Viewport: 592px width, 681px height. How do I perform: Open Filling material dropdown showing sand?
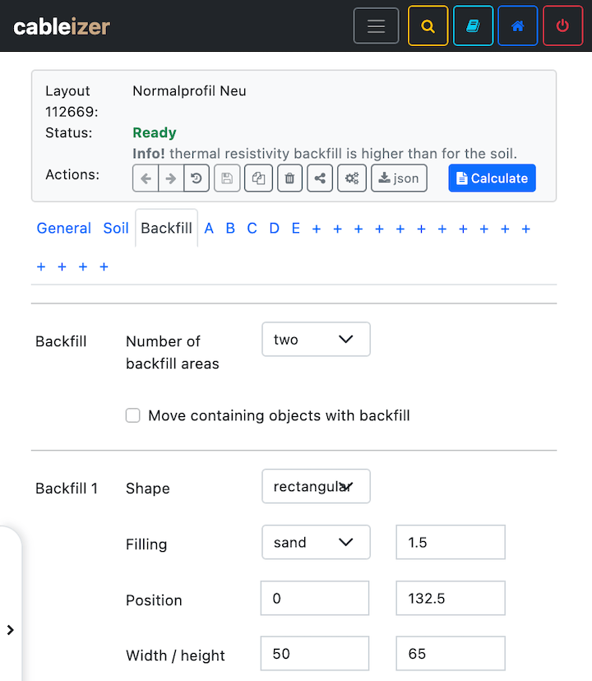pos(317,542)
